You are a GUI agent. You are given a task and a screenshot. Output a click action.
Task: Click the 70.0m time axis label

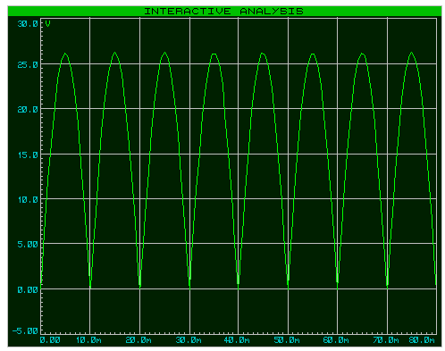386,340
